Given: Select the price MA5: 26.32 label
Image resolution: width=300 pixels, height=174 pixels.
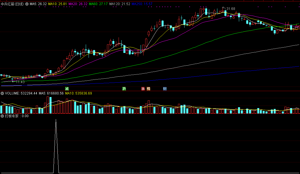Looking at the screenshot, I should pyautogui.click(x=38, y=4).
